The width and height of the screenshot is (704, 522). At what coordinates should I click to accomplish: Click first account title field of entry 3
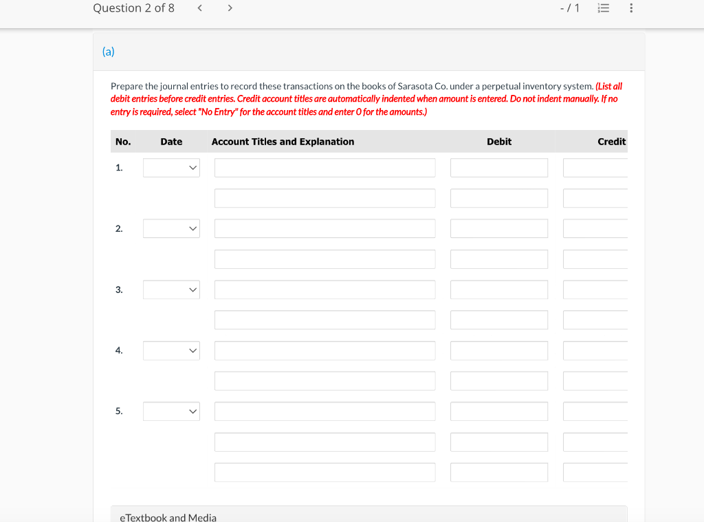325,290
